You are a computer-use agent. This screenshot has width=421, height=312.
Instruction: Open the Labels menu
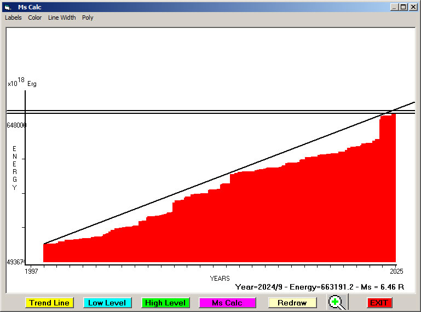point(13,18)
